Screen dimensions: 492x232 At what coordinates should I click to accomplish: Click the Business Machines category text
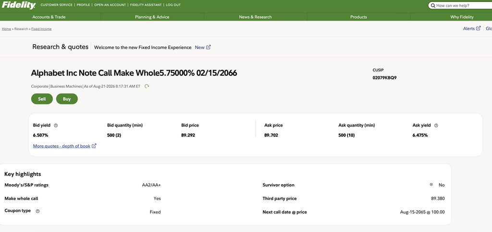tap(66, 86)
